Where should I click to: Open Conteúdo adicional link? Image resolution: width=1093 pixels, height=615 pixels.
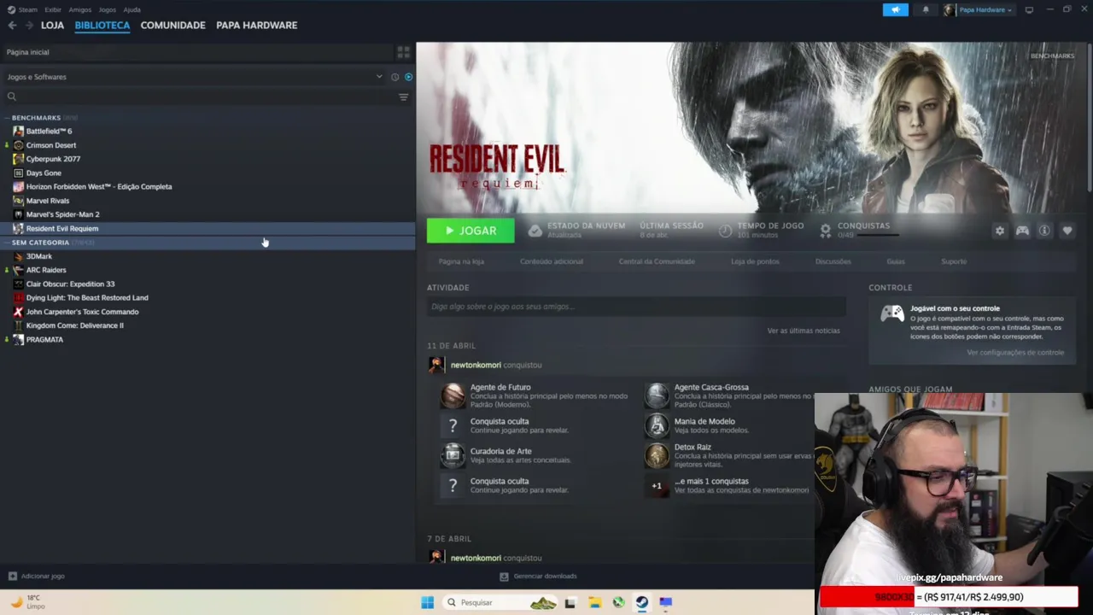pyautogui.click(x=552, y=261)
